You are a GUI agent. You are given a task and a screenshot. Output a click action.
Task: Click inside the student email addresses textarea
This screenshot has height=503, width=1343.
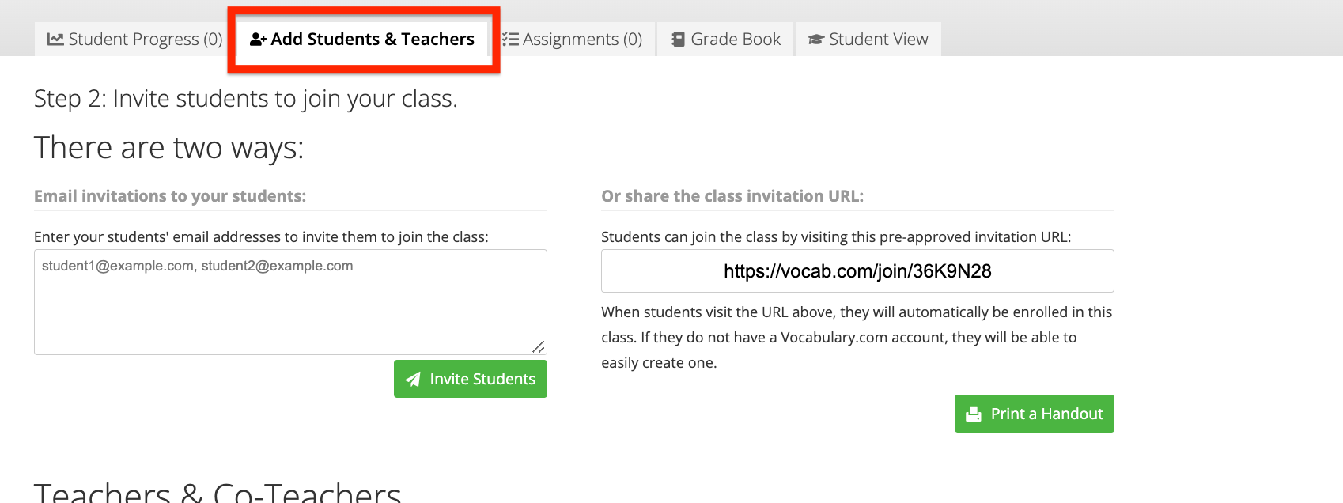(x=289, y=301)
